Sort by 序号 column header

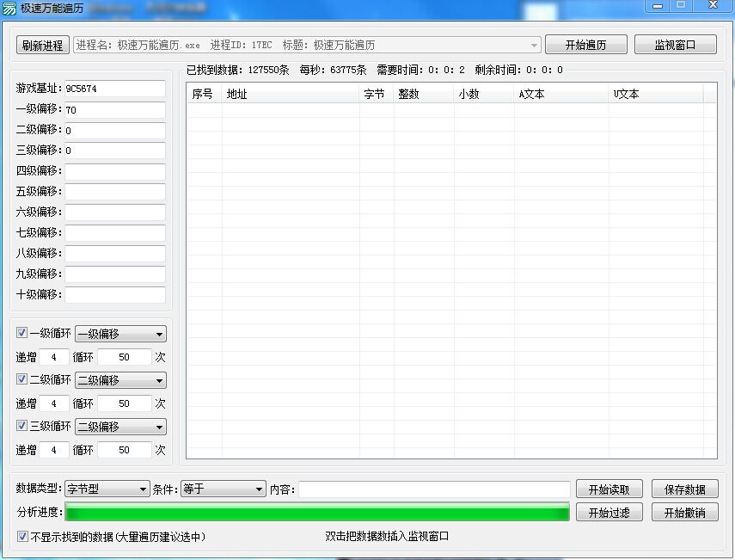click(205, 94)
